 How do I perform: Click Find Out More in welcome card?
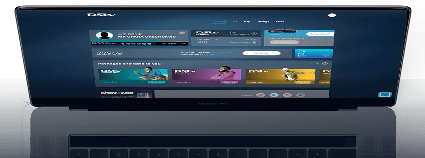(x=169, y=44)
